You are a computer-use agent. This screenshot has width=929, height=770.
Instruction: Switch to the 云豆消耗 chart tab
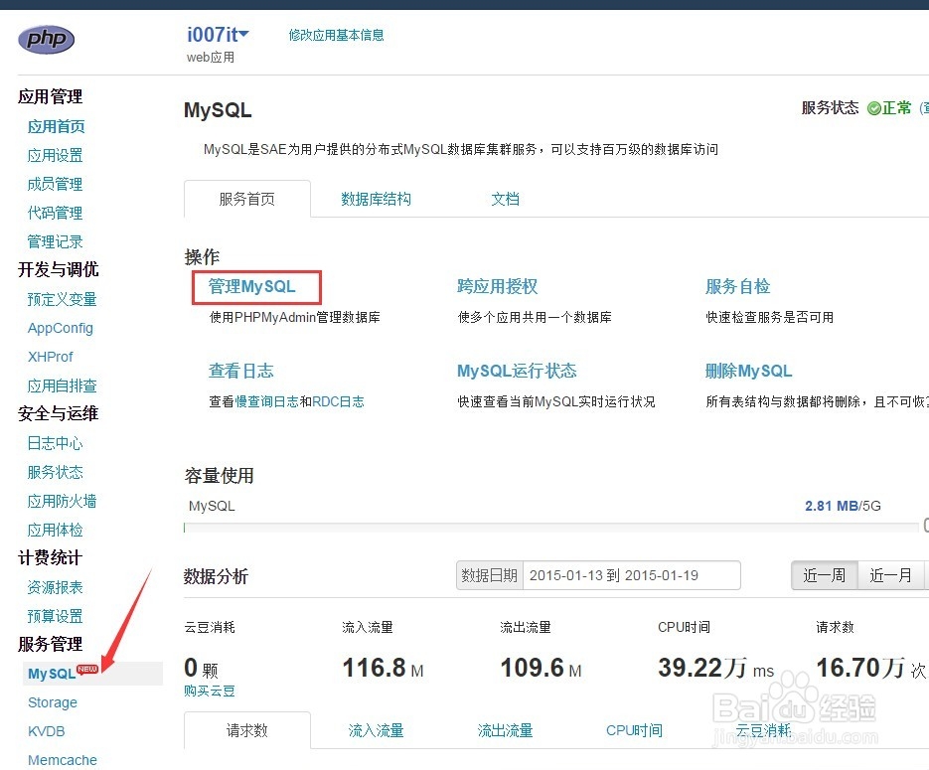tap(763, 730)
